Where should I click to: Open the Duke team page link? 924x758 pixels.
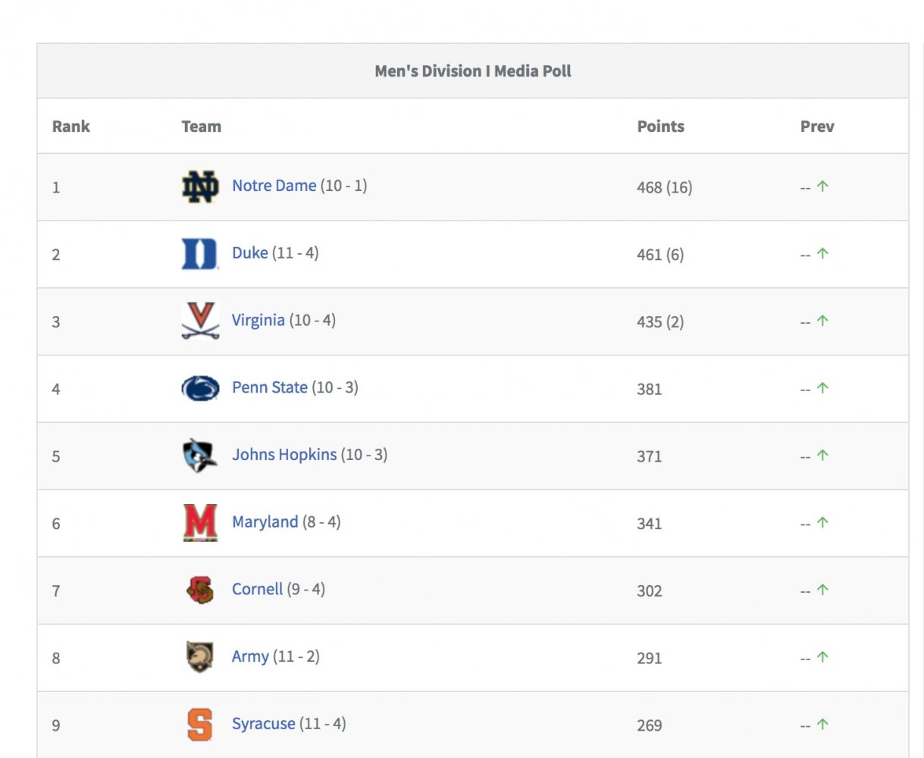(x=249, y=253)
